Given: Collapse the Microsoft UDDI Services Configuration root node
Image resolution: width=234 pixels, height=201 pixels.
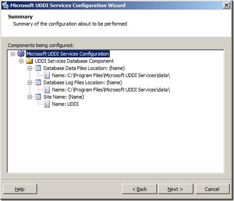Looking at the screenshot, I should pyautogui.click(x=13, y=54).
